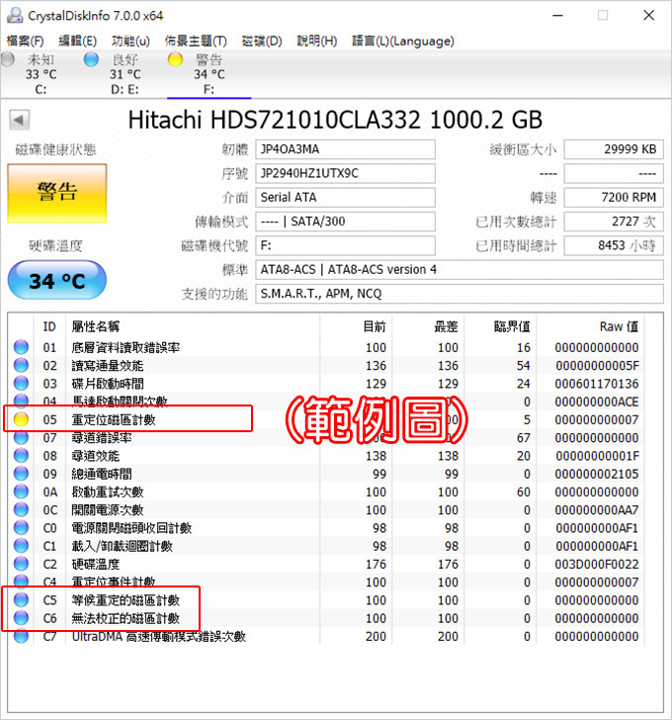Click the 目前 column header
This screenshot has height=720, width=672.
[356, 326]
